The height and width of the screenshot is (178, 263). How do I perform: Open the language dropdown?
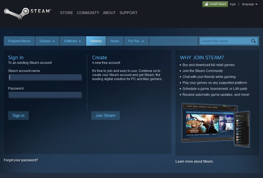(250, 4)
